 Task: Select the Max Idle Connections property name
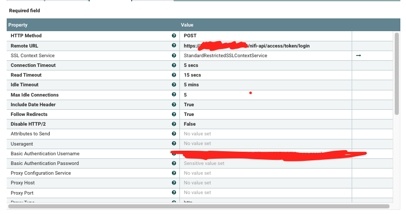(x=35, y=95)
